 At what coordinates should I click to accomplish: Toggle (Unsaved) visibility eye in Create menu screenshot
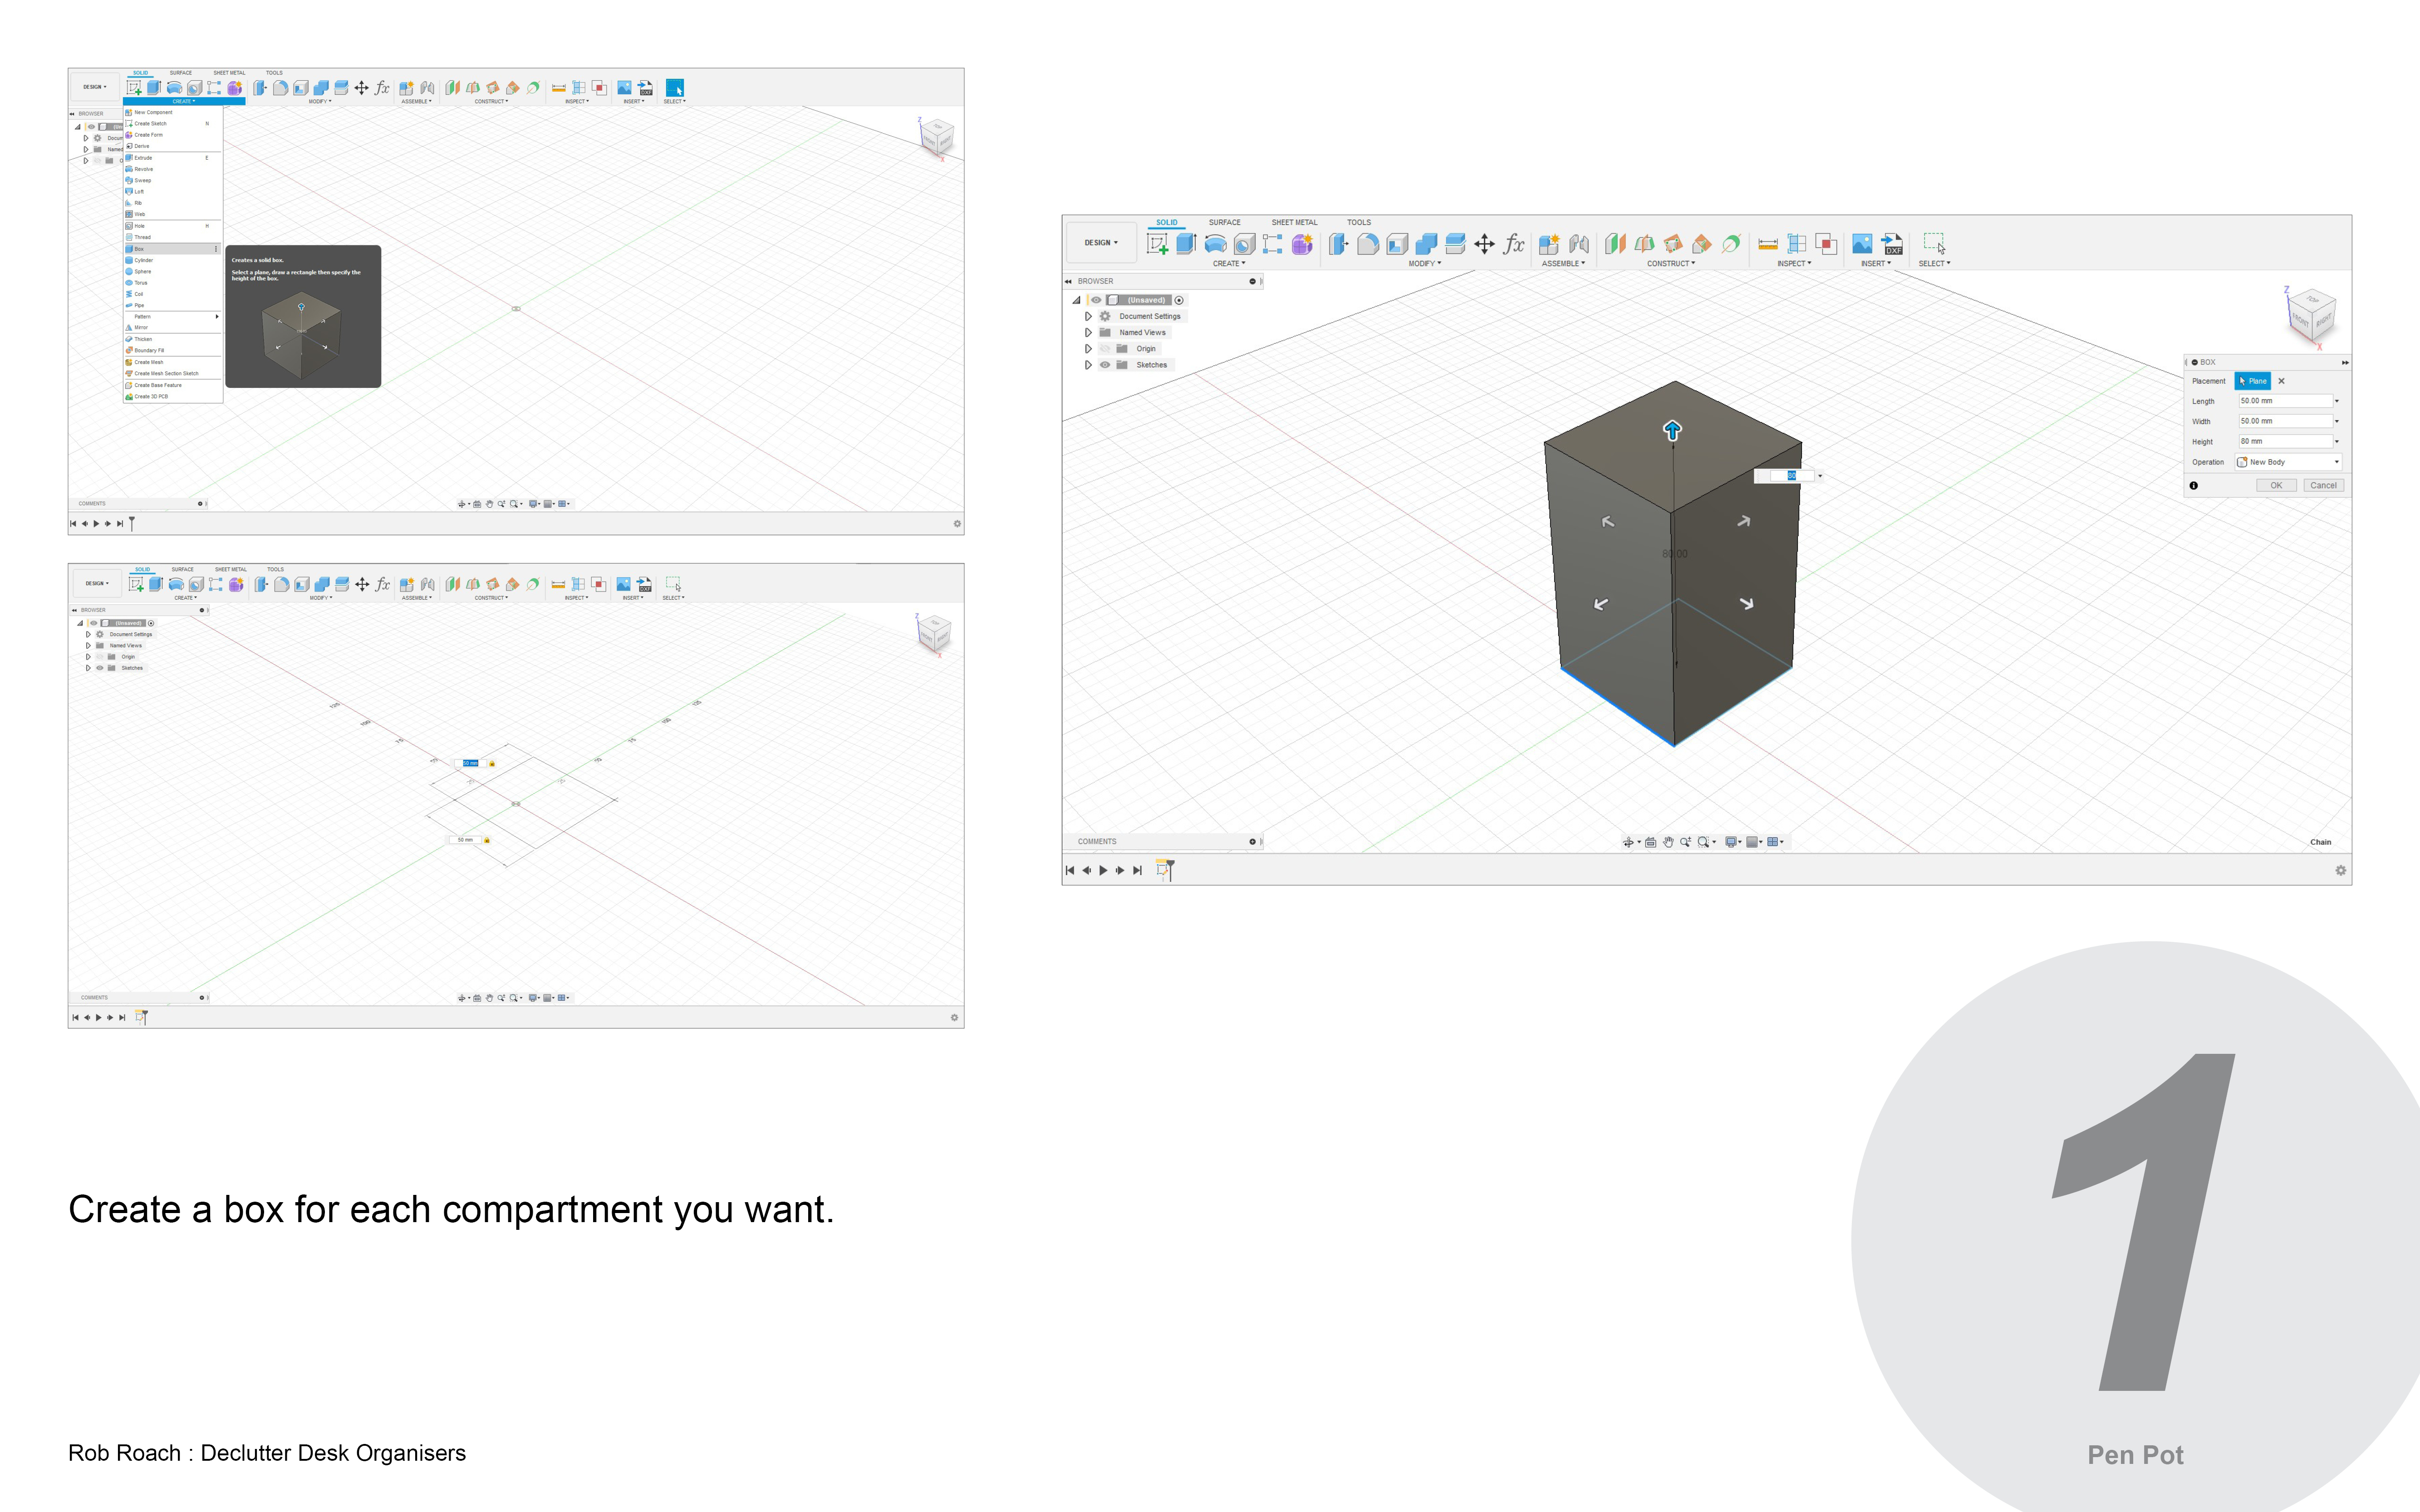[x=91, y=127]
